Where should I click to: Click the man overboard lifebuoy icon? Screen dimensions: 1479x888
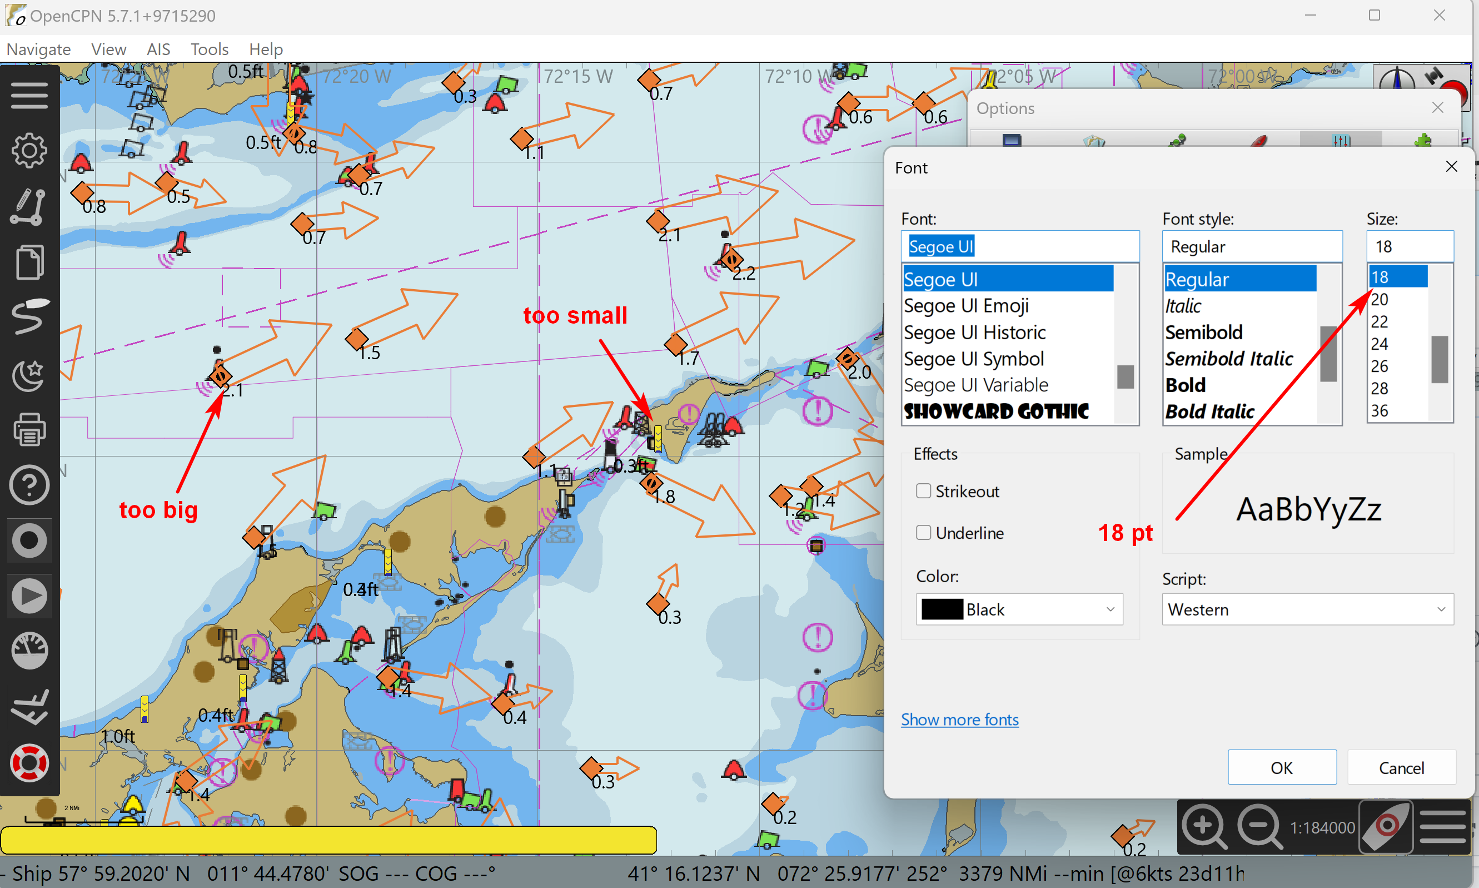[29, 762]
